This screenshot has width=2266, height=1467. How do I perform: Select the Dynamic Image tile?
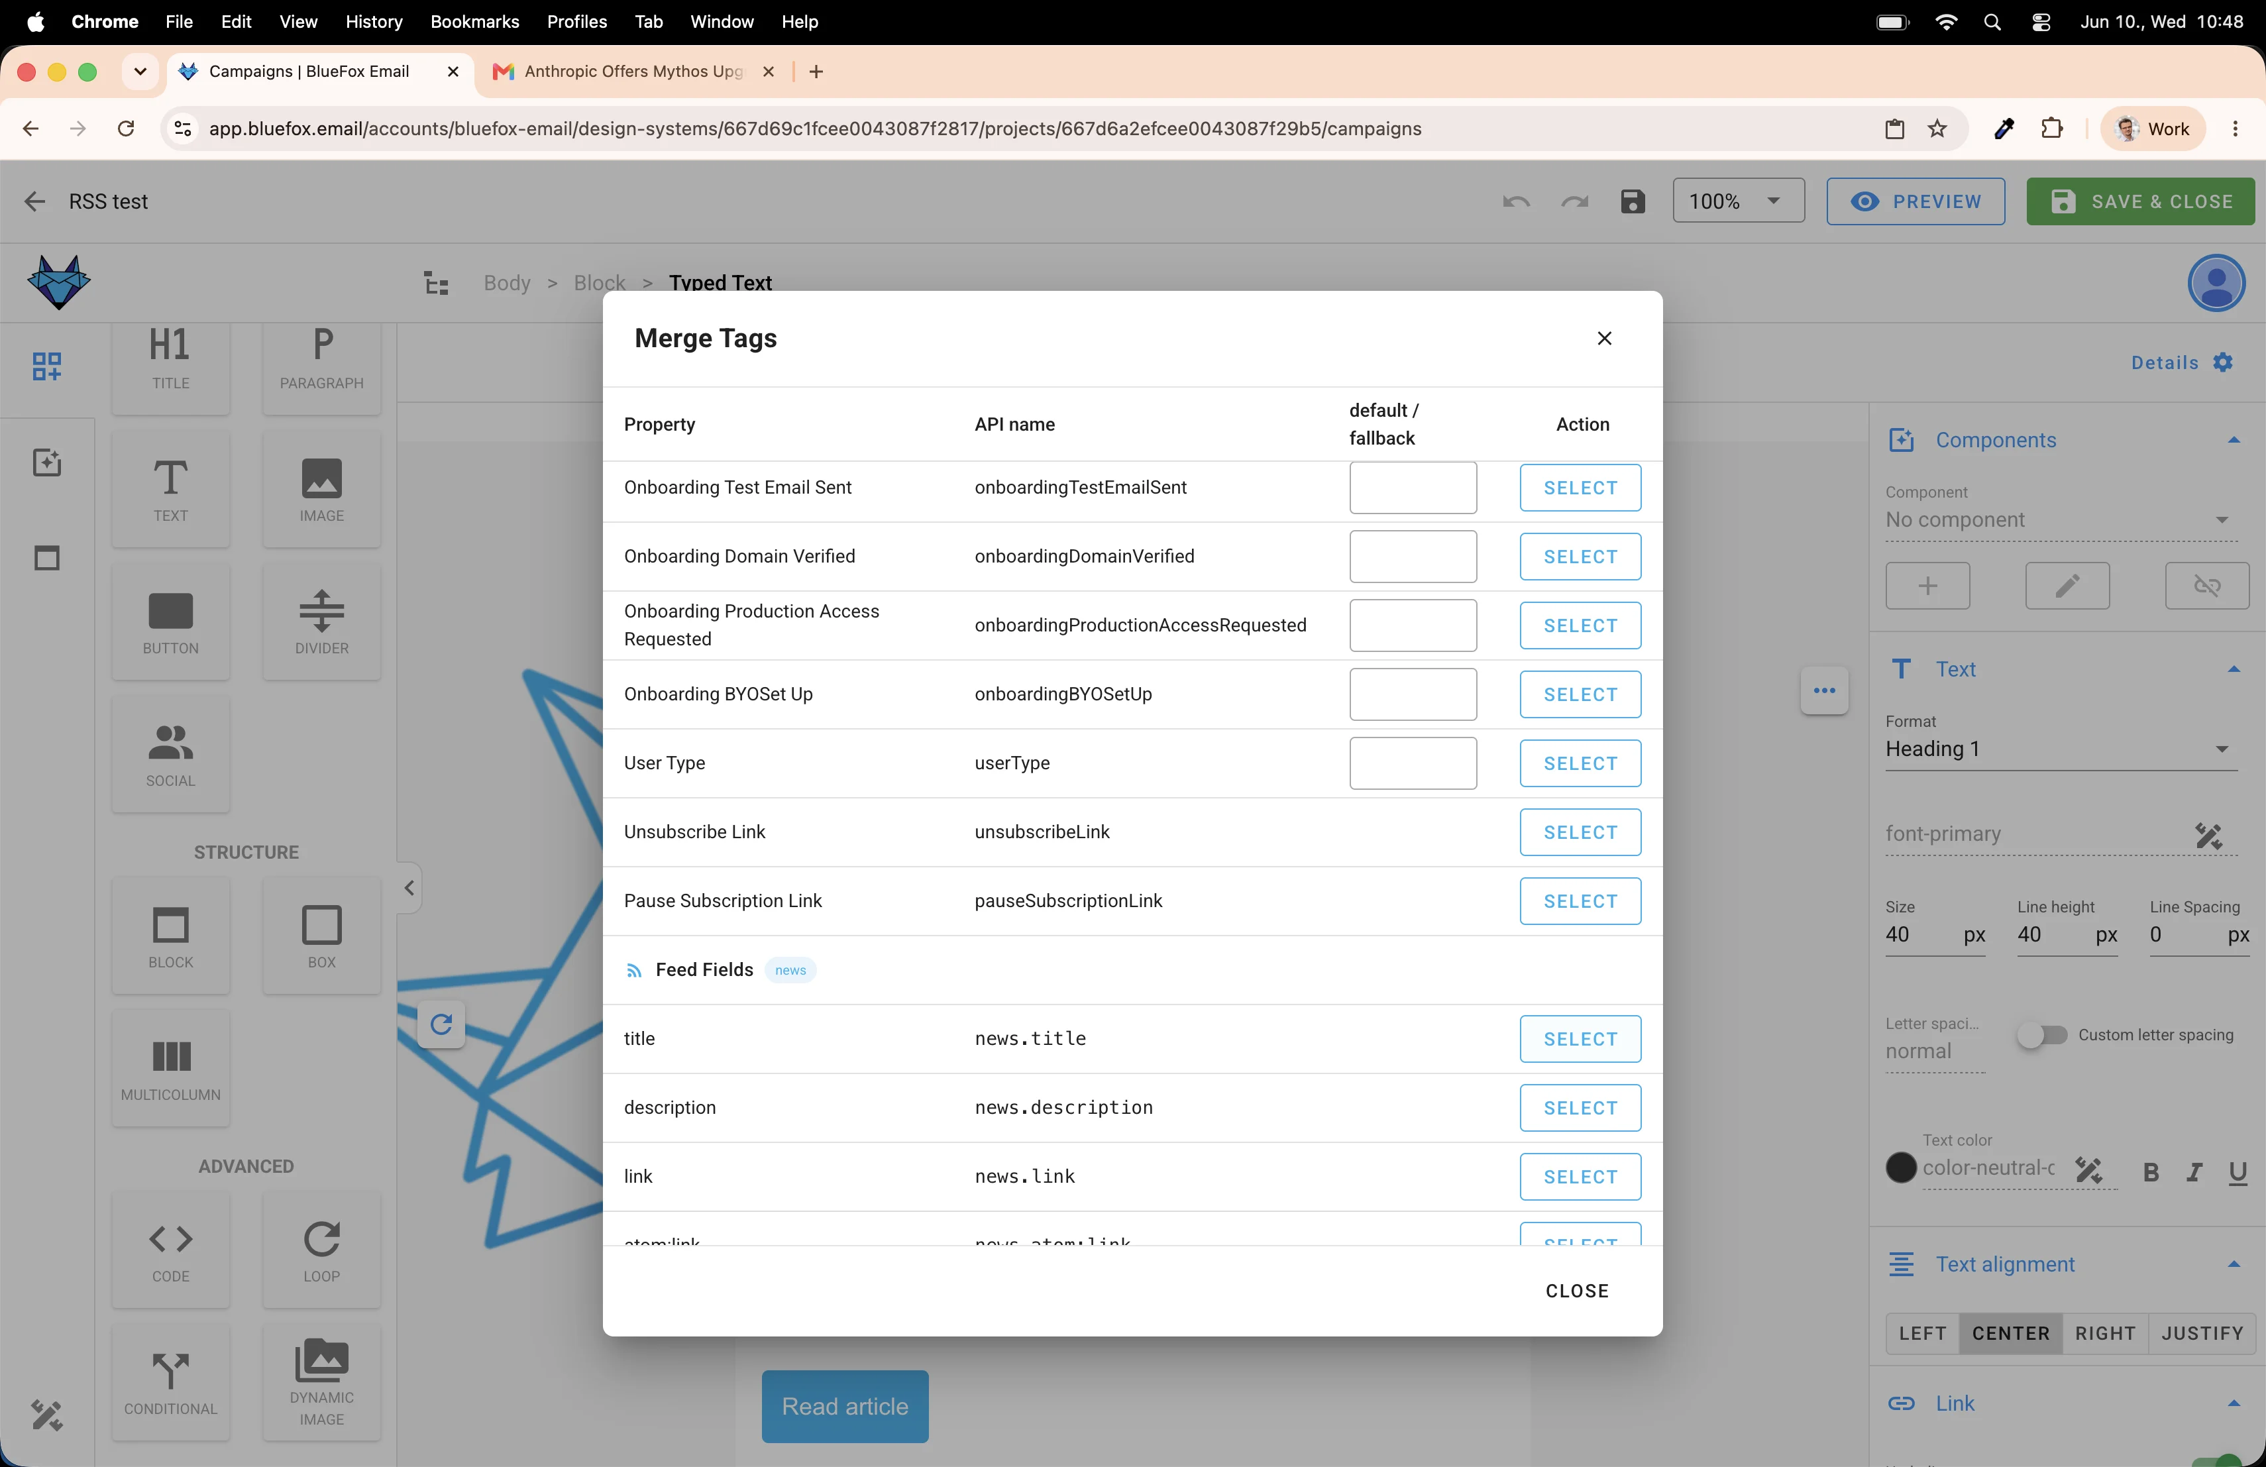tap(322, 1382)
